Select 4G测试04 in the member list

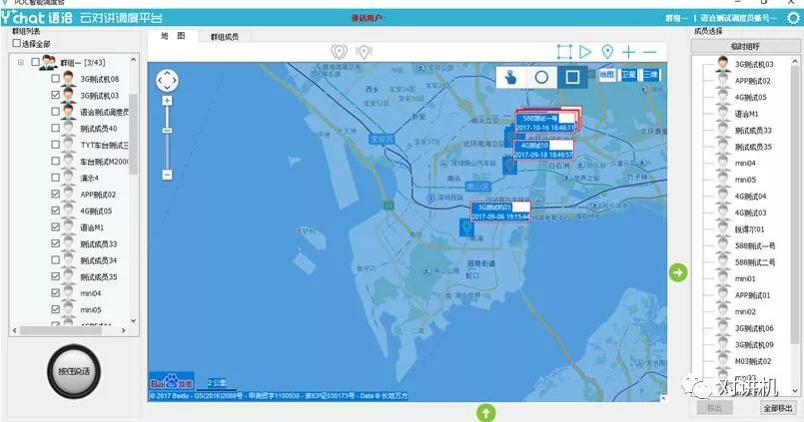click(x=751, y=197)
